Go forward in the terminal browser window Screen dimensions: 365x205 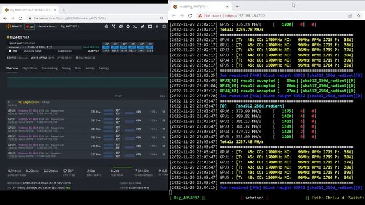(182, 15)
